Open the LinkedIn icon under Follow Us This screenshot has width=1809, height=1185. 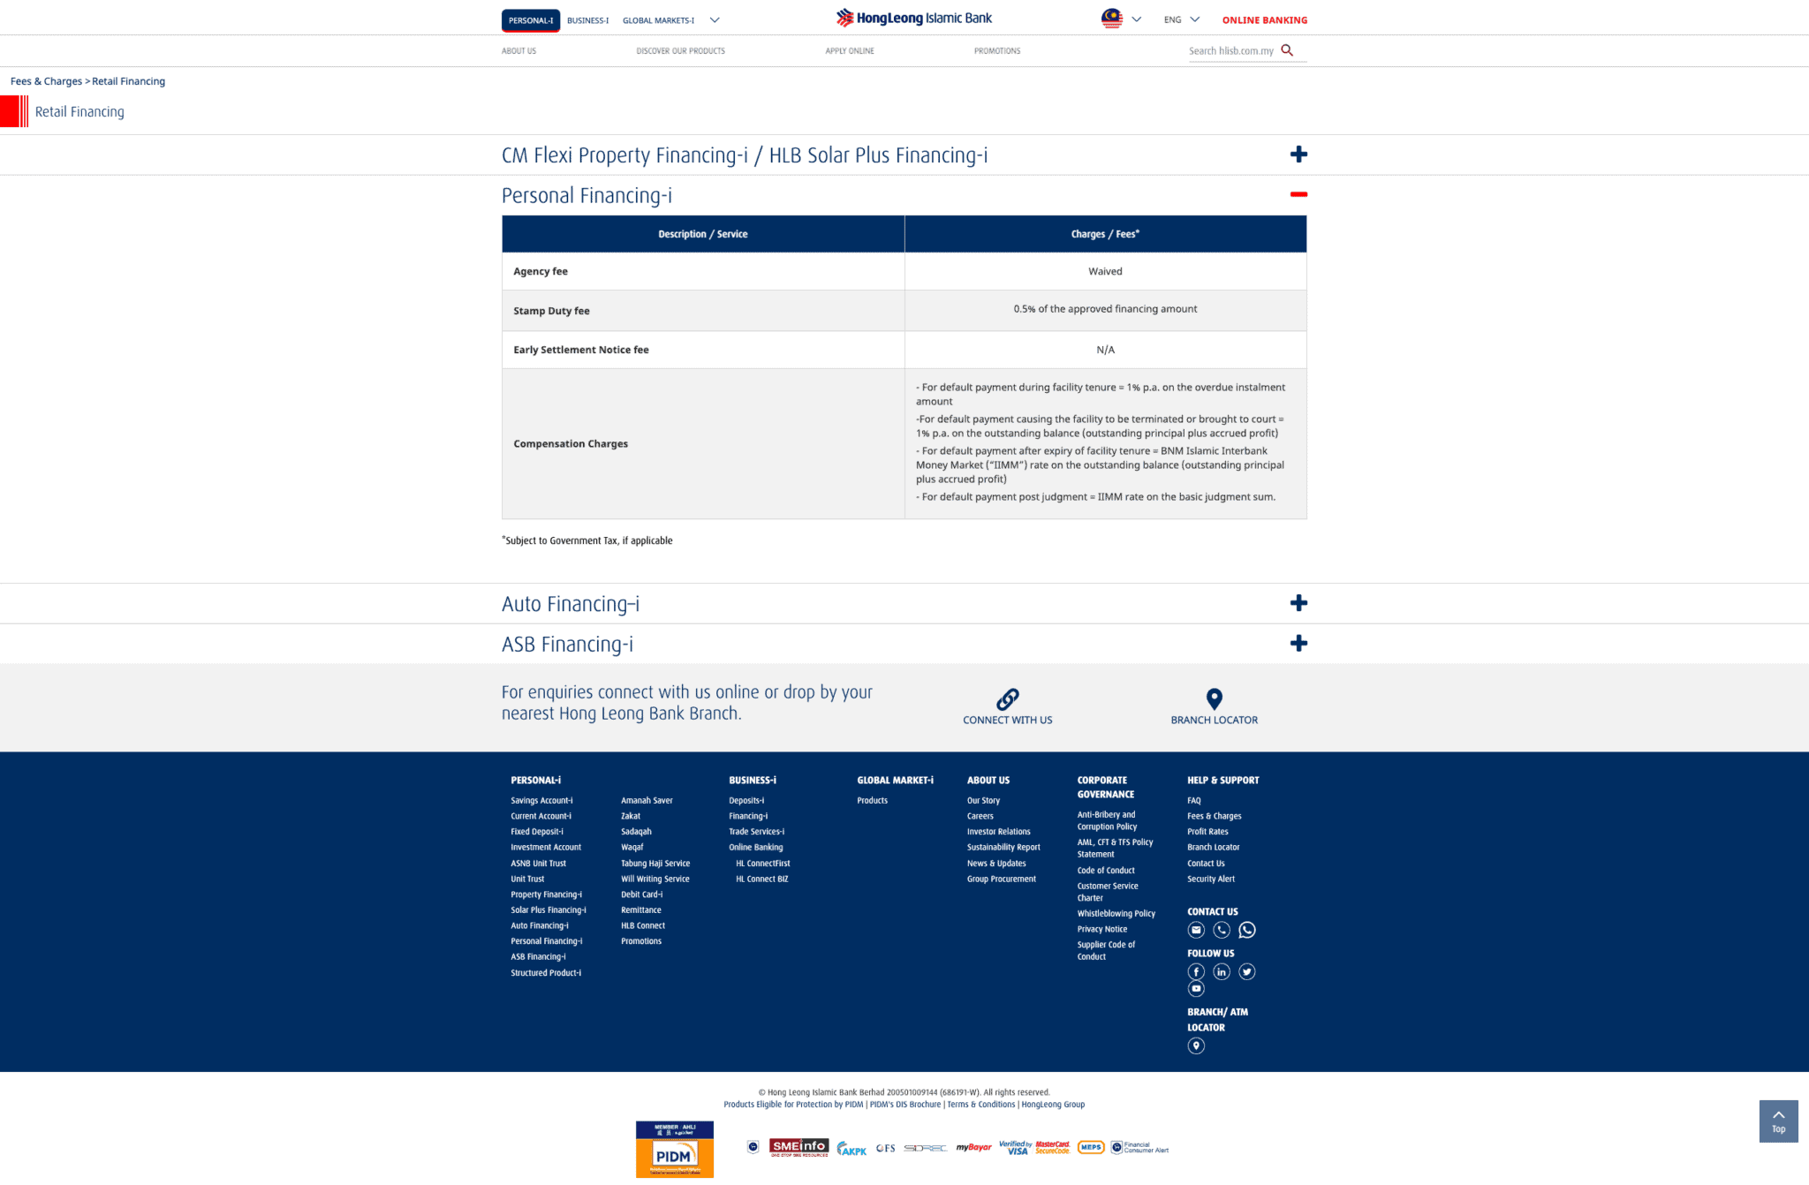pos(1222,971)
